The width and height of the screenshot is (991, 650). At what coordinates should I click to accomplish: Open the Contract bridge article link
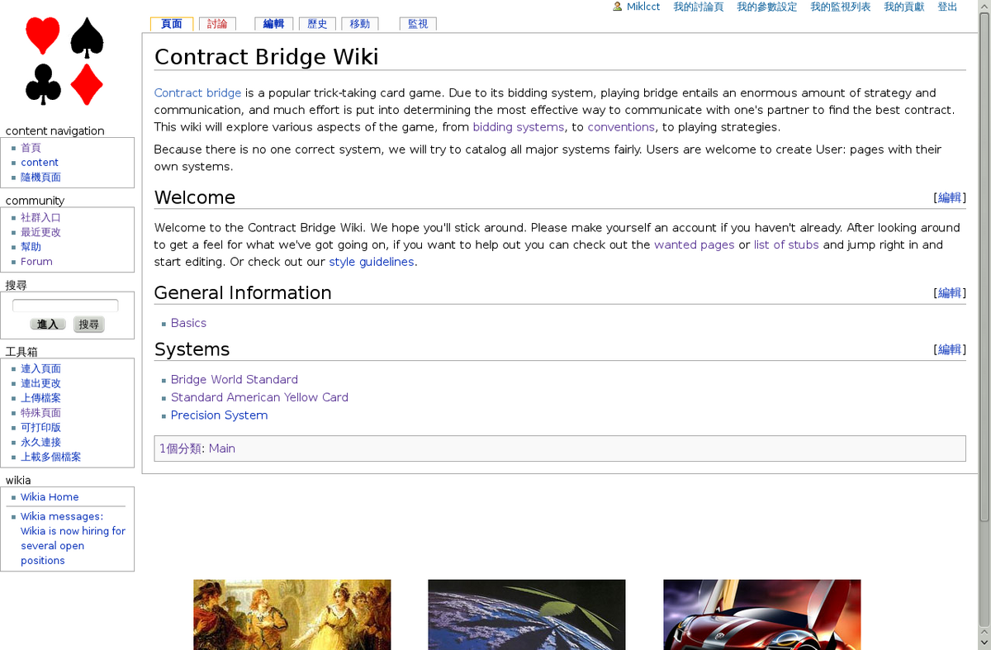197,93
